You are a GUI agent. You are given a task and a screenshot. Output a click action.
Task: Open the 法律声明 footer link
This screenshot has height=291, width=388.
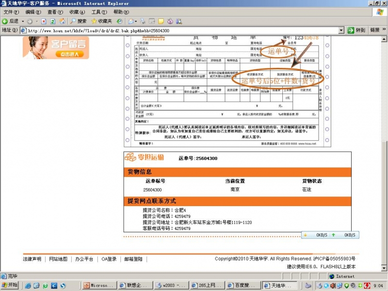[x=32, y=259]
